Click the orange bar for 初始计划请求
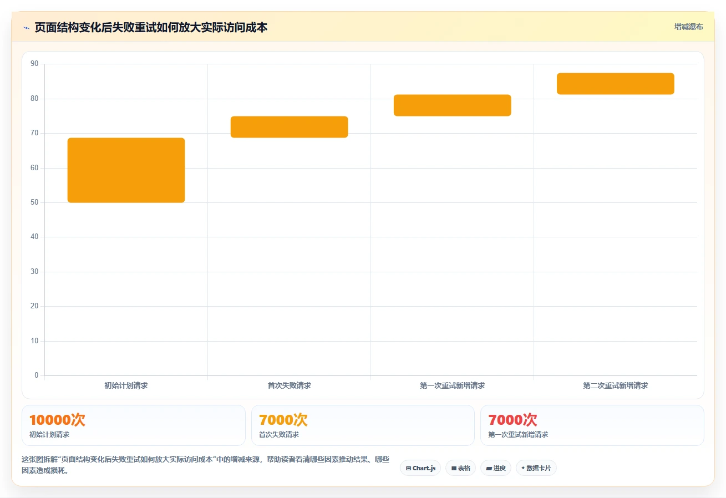Viewport: 726px width, 498px height. pos(126,170)
